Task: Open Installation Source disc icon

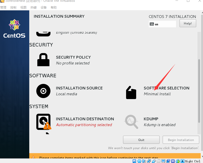Action: point(43,91)
